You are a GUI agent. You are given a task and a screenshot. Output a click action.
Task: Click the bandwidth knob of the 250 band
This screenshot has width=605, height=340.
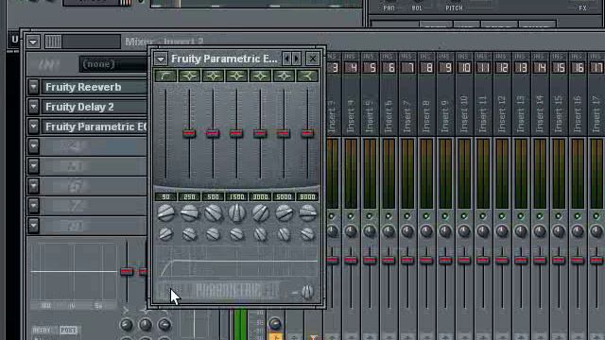coord(189,234)
